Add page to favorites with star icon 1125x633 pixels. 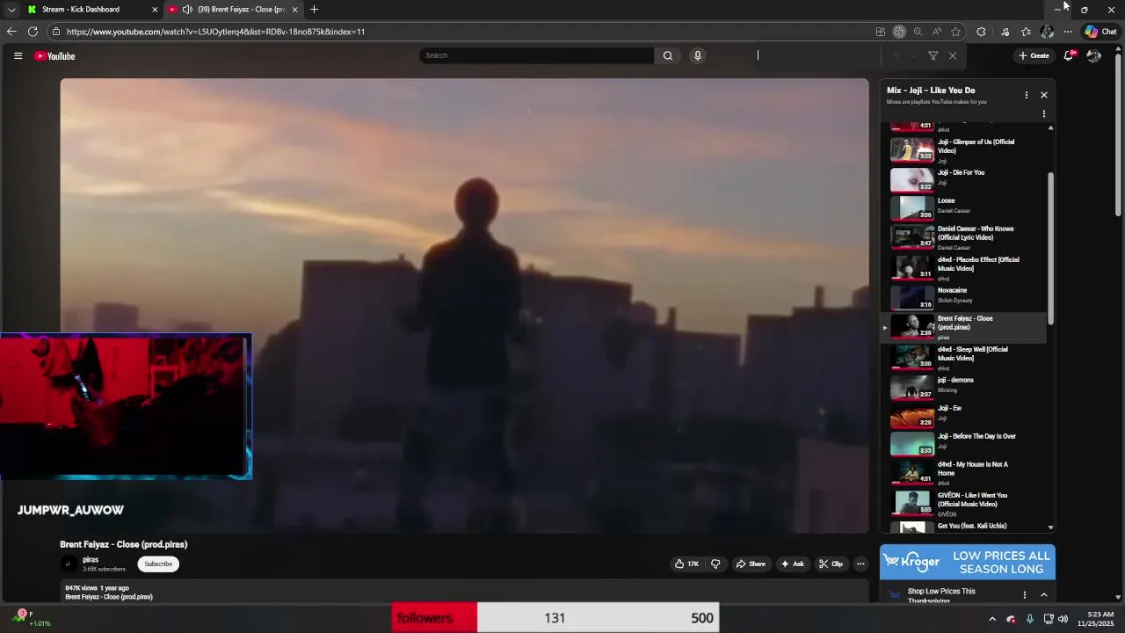(x=955, y=32)
